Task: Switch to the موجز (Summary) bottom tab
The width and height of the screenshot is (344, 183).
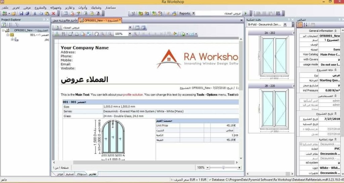Action: pyautogui.click(x=60, y=174)
